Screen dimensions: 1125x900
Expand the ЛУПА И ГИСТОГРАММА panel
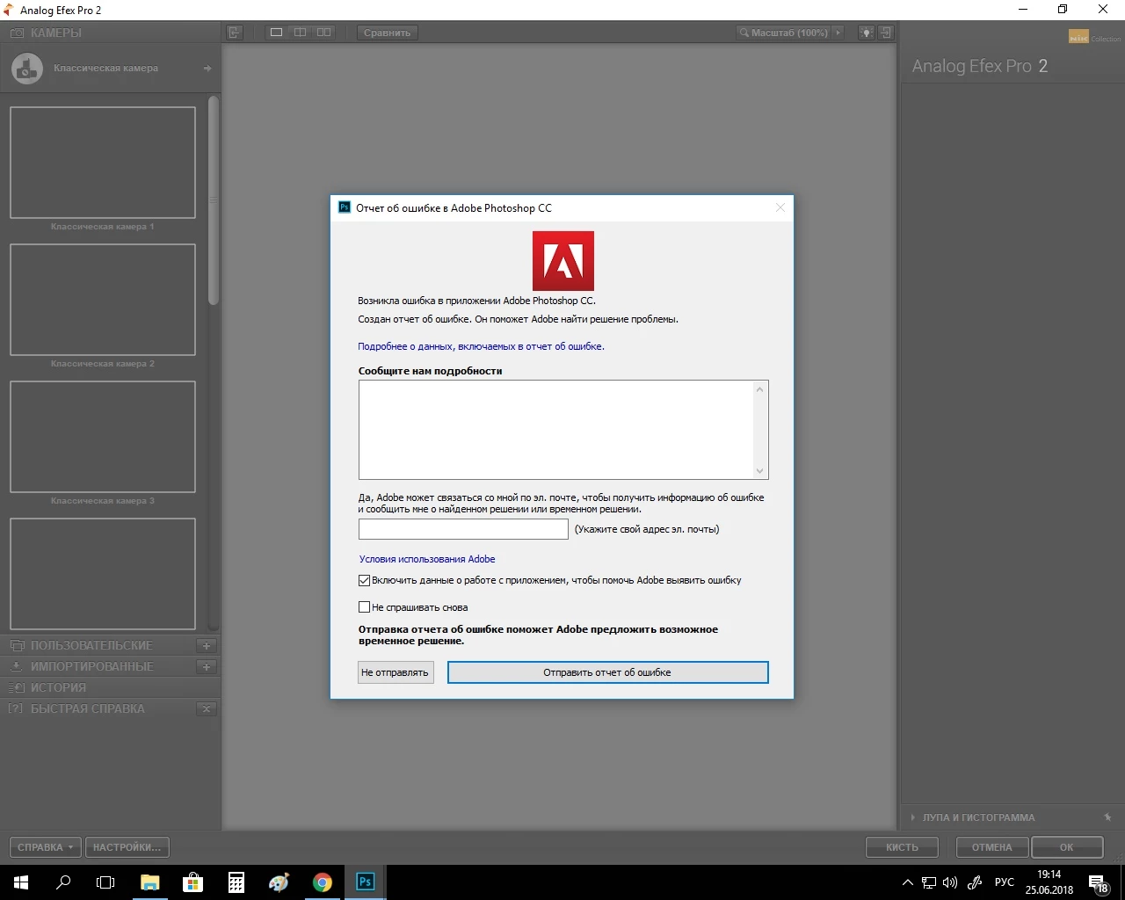(x=978, y=817)
